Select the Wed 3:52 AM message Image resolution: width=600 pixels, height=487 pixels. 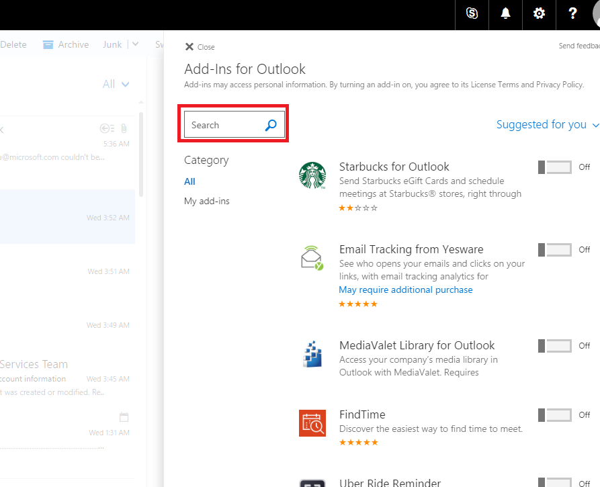67,216
